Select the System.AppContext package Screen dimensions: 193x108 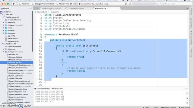[x=16, y=76]
